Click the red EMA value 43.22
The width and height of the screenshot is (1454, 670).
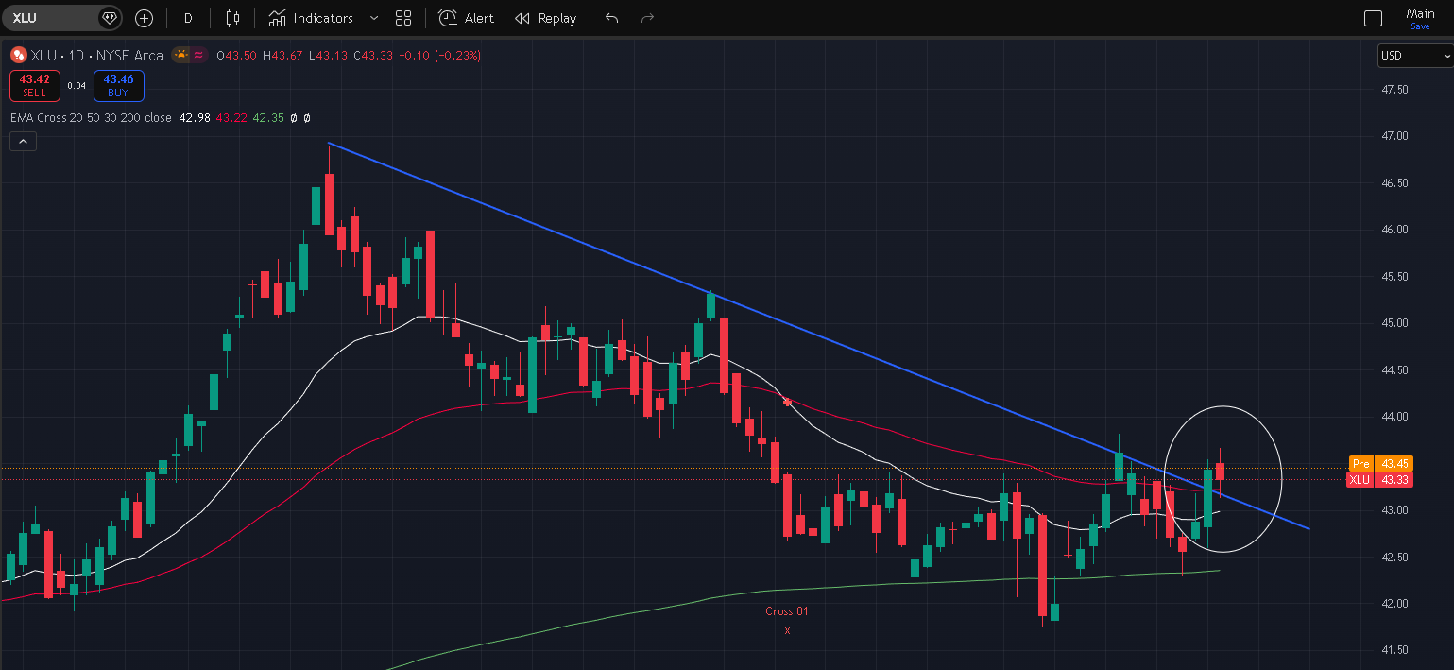tap(231, 118)
